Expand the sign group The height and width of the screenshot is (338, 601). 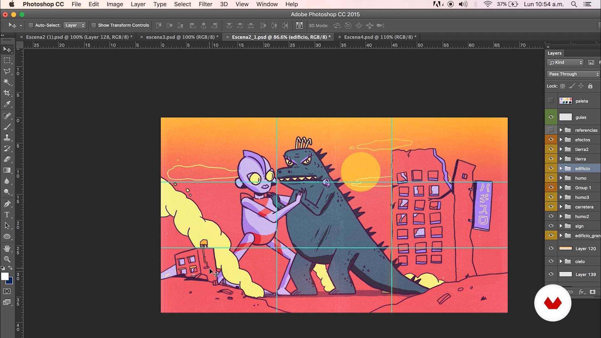(x=561, y=226)
